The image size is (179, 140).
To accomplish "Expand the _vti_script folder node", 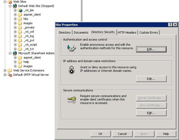I will pyautogui.click(x=15, y=45).
